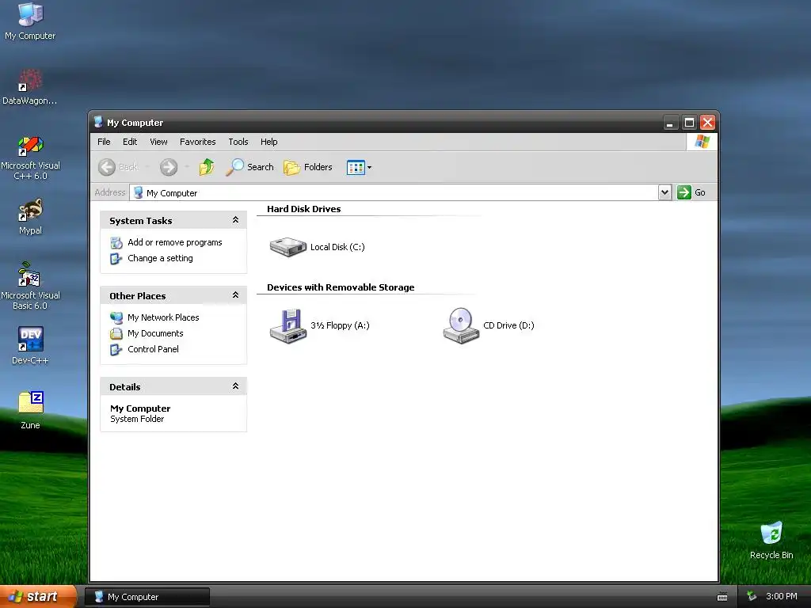811x608 pixels.
Task: Click the keyboard tray icon
Action: tap(722, 597)
